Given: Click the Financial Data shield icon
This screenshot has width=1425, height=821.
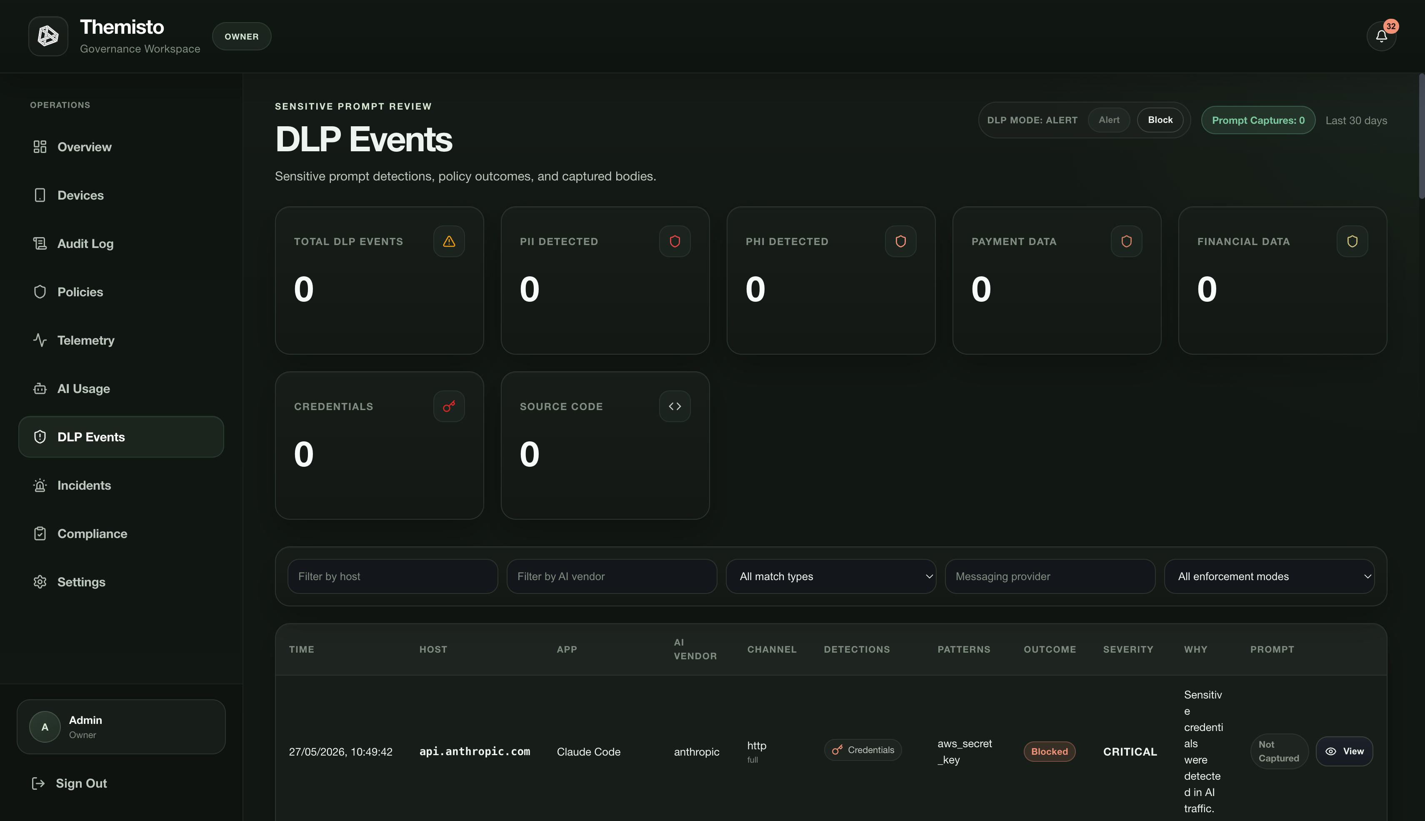Looking at the screenshot, I should pyautogui.click(x=1352, y=241).
